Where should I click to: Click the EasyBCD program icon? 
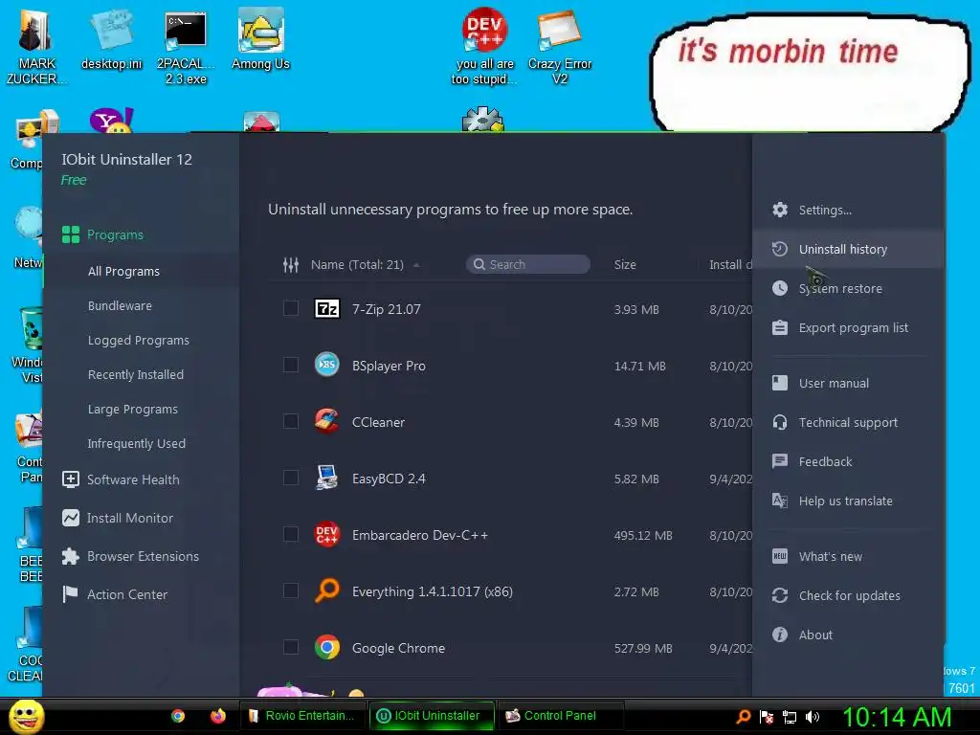327,478
